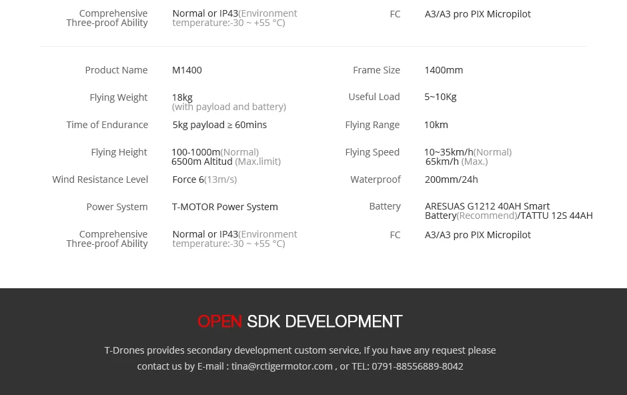Click the '/TATTU 12S 44AH' battery text
Screen dimensions: 627x395
555,216
